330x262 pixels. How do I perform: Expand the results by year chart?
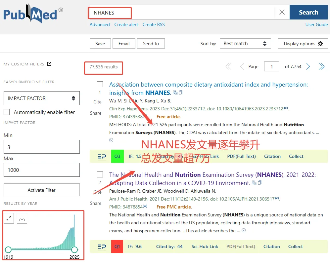pos(9,218)
